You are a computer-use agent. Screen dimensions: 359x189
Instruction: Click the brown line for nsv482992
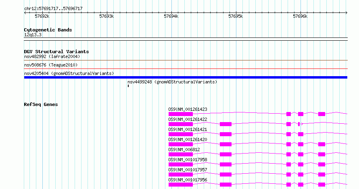coord(186,60)
